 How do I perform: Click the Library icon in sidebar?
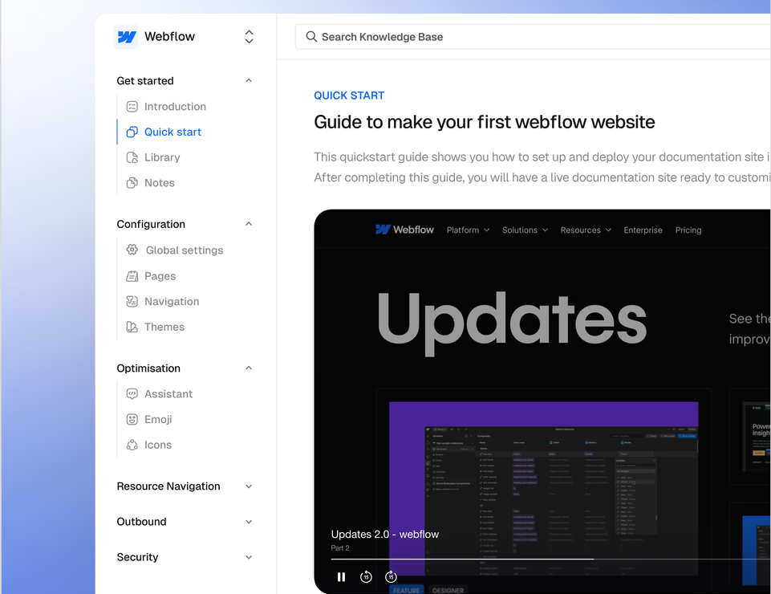point(132,158)
